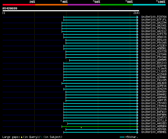Select the UniRef100_A7Q3E0 subject entry

[154, 46]
